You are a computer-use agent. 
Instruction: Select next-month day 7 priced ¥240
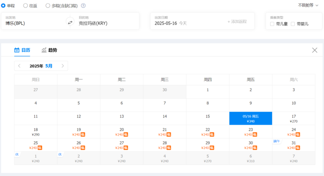[x=294, y=158]
